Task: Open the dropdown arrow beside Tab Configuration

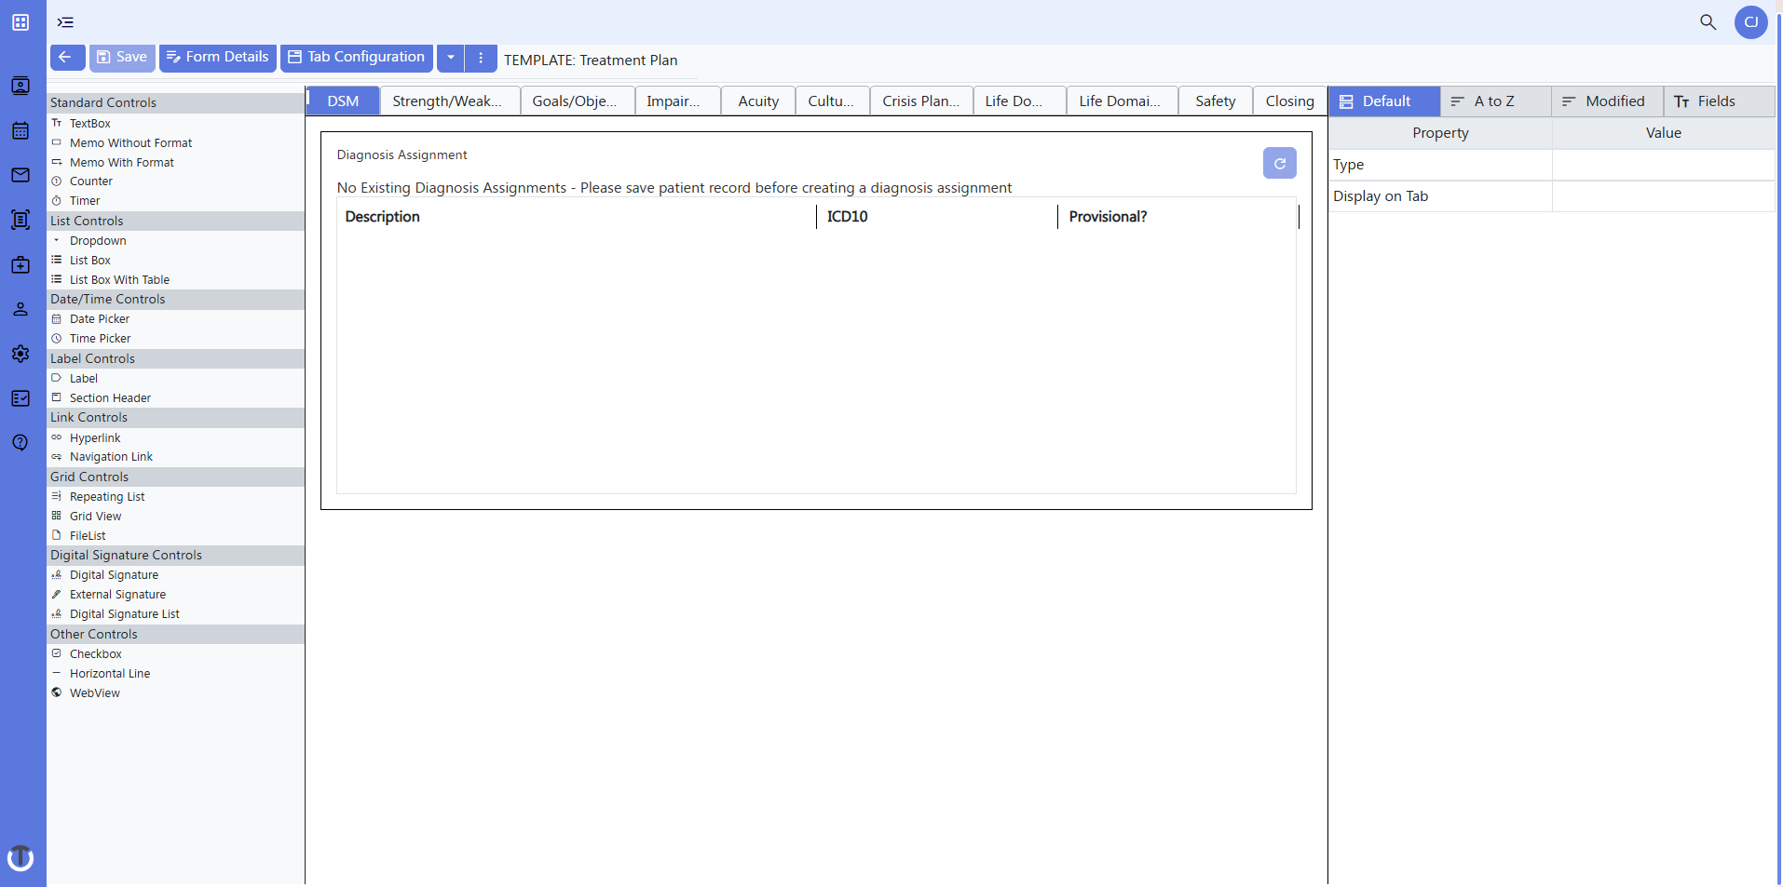Action: [x=451, y=58]
